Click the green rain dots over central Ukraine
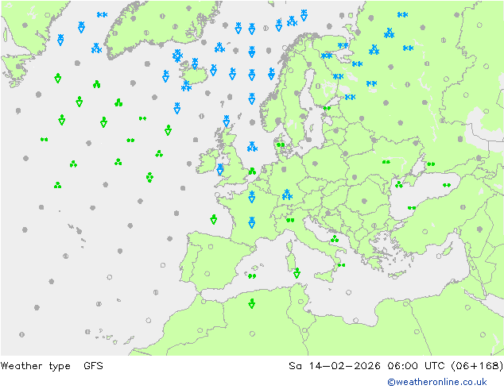Viewport: 504px width, 389px height. [386, 162]
